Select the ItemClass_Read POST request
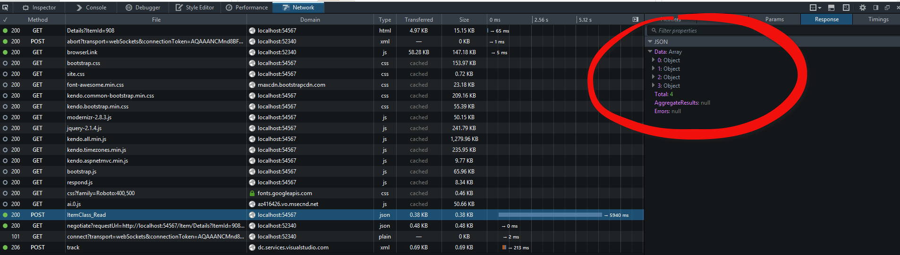Viewport: 900px width, 255px height. [x=322, y=215]
